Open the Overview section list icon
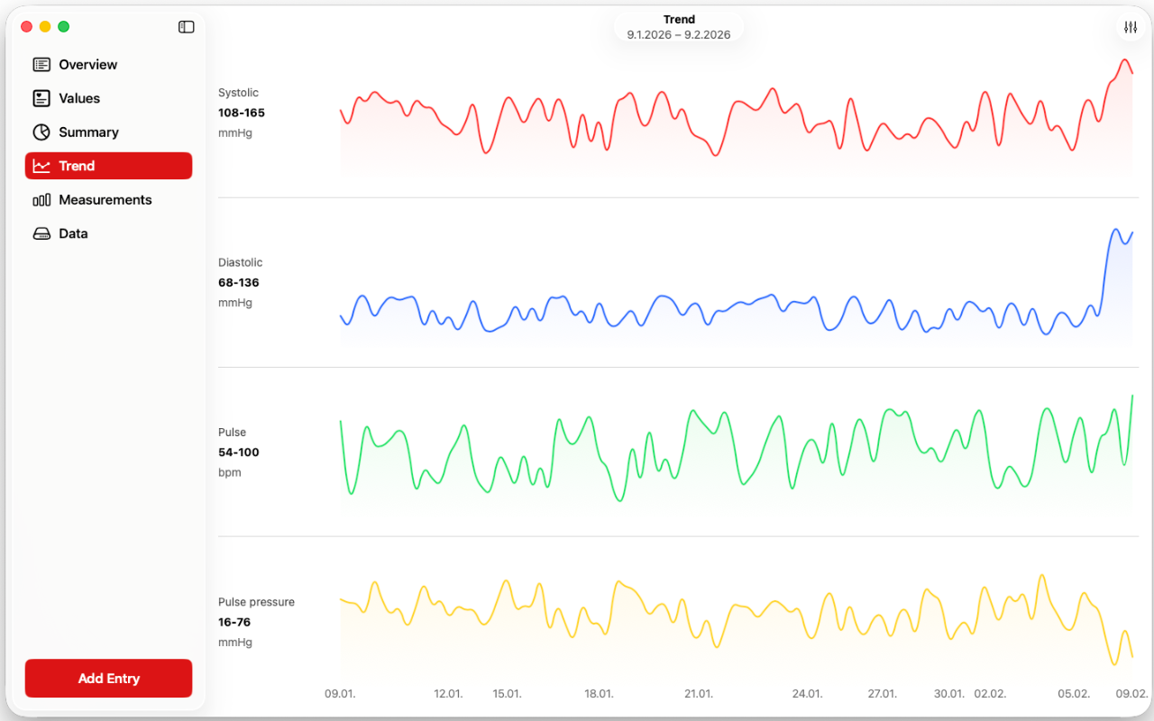This screenshot has height=721, width=1154. point(40,64)
